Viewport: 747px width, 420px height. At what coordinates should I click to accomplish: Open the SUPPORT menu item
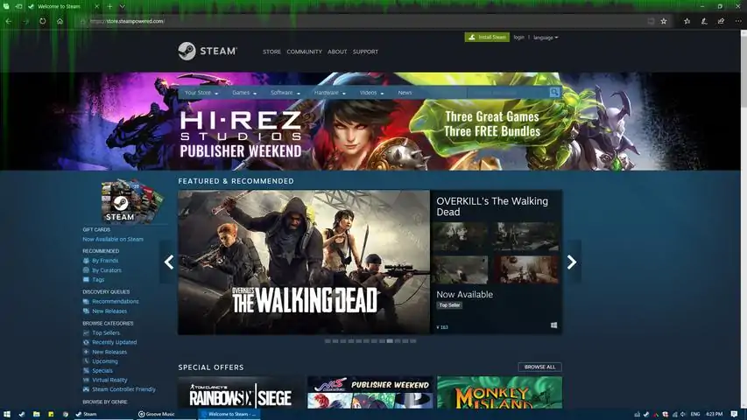click(x=365, y=52)
